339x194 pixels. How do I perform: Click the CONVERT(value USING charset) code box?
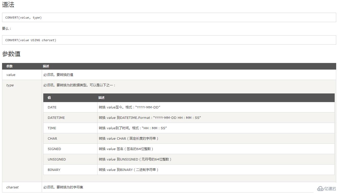pos(169,40)
